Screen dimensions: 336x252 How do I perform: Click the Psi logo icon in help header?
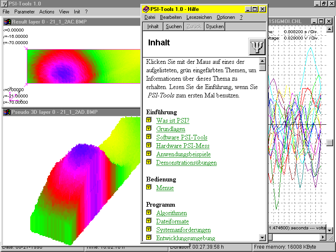pos(257,47)
